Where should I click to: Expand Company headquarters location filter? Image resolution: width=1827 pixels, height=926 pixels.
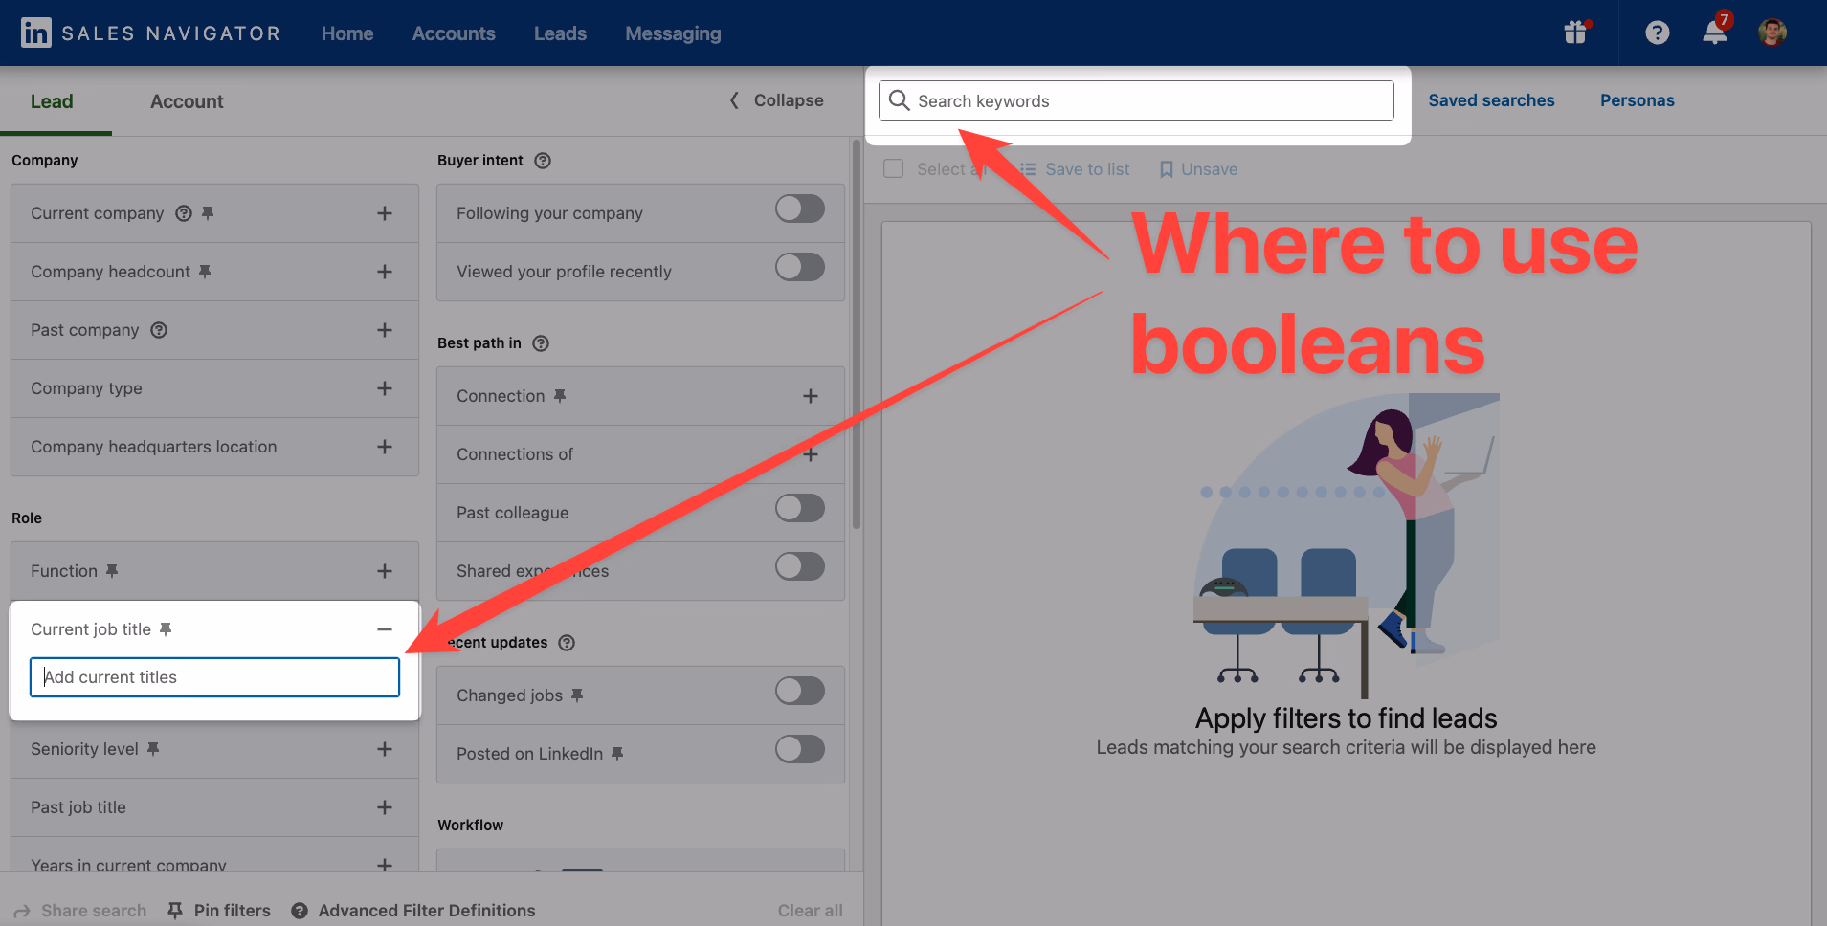[385, 447]
